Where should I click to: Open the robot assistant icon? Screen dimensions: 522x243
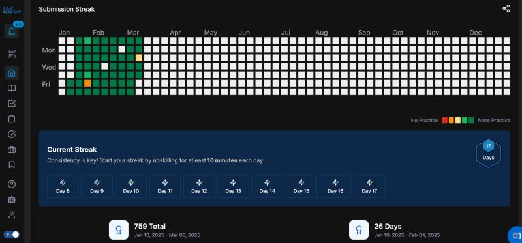(x=12, y=199)
